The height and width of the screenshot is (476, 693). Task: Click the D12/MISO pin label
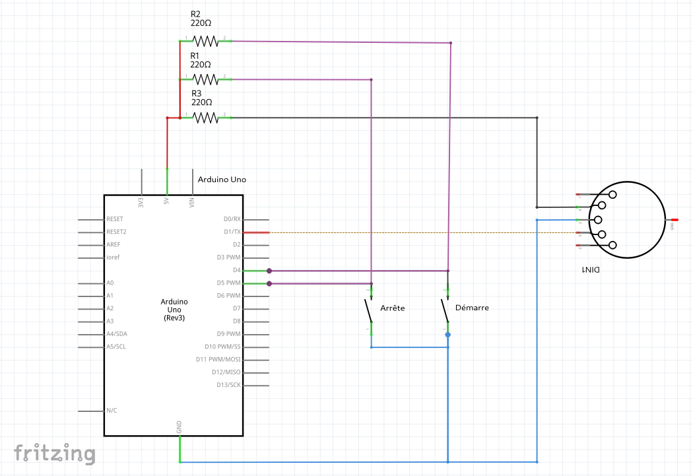coord(226,372)
